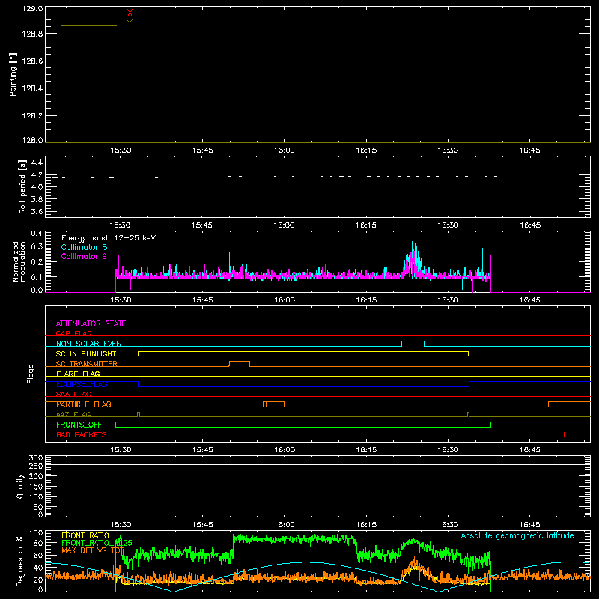This screenshot has height=599, width=599.
Task: Click the Energy band 12-25 keV label
Action: [x=109, y=238]
